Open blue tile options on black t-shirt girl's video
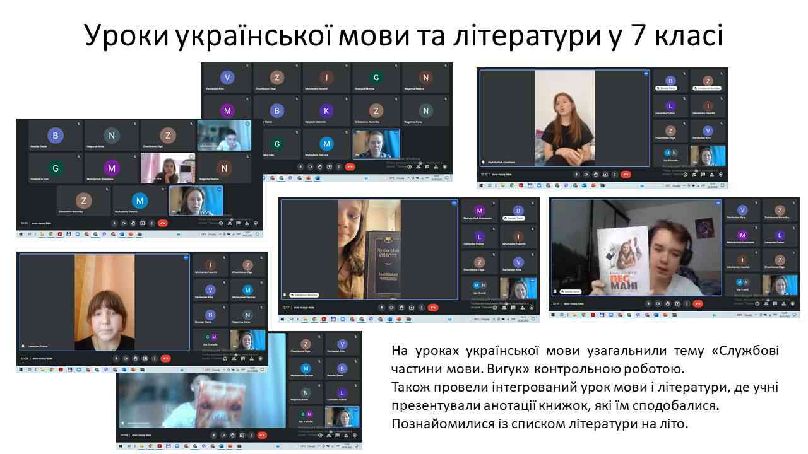The image size is (808, 454). [645, 74]
